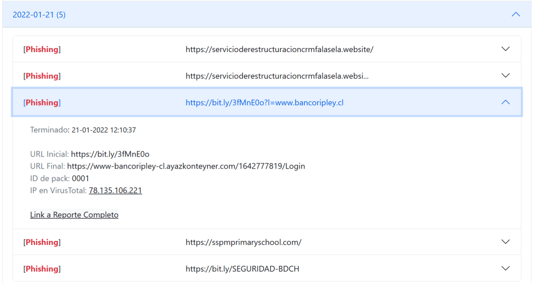Expand the truncated servicioderestructuracioncrmfalasela.websi... row chevron
This screenshot has height=283, width=533.
pyautogui.click(x=505, y=75)
